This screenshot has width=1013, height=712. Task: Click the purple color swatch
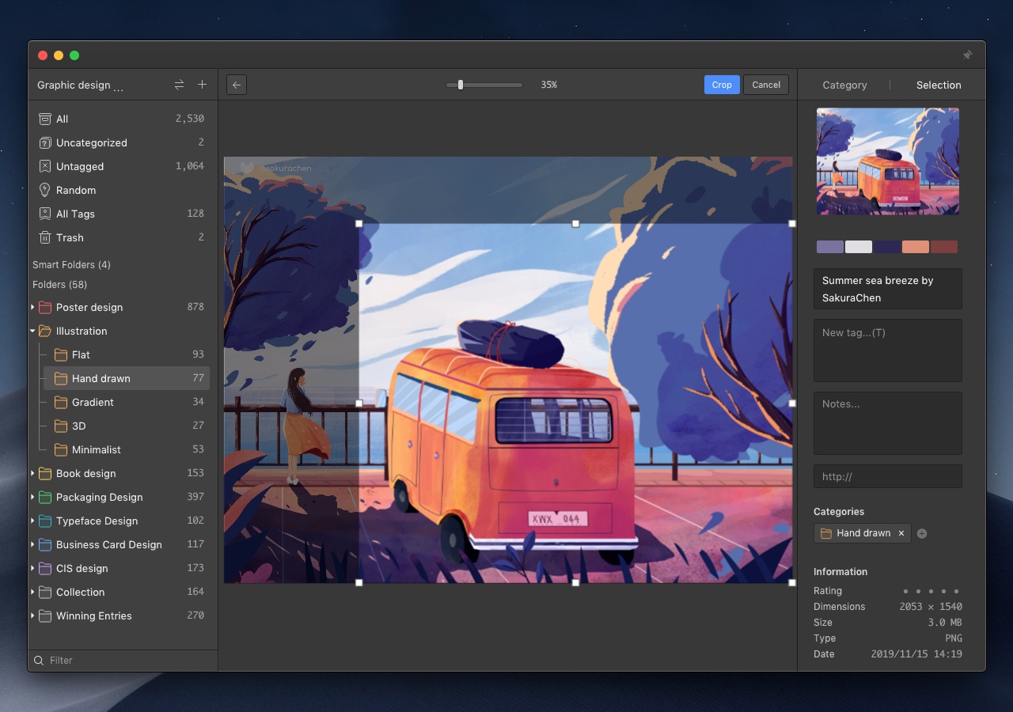[830, 247]
